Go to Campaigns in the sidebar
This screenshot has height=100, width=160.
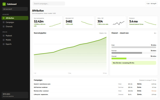(15, 22)
